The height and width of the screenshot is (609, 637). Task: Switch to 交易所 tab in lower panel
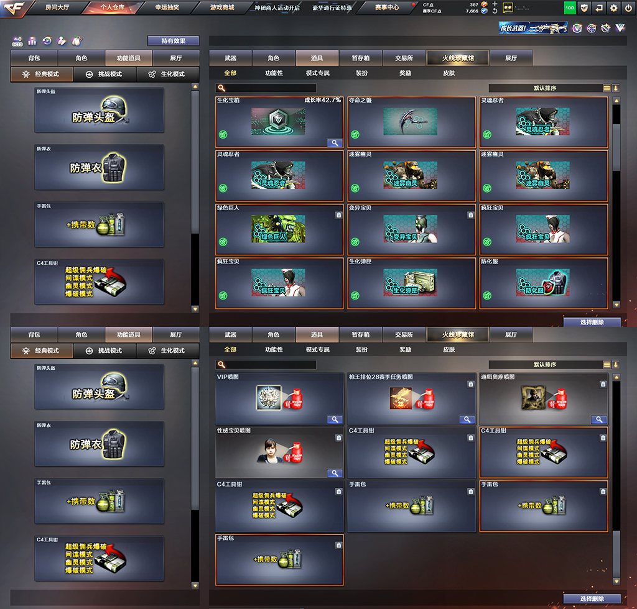coord(404,335)
